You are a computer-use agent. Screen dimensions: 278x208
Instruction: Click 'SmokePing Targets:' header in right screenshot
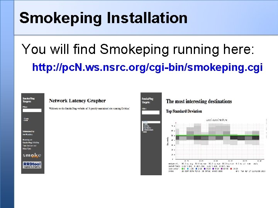pos(147,101)
